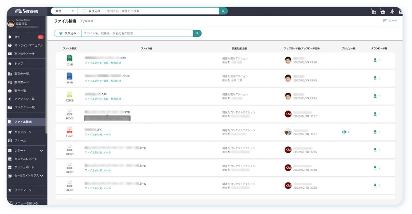Click the file search magnifier button
Viewport: 412px width, 214px height.
tap(197, 33)
